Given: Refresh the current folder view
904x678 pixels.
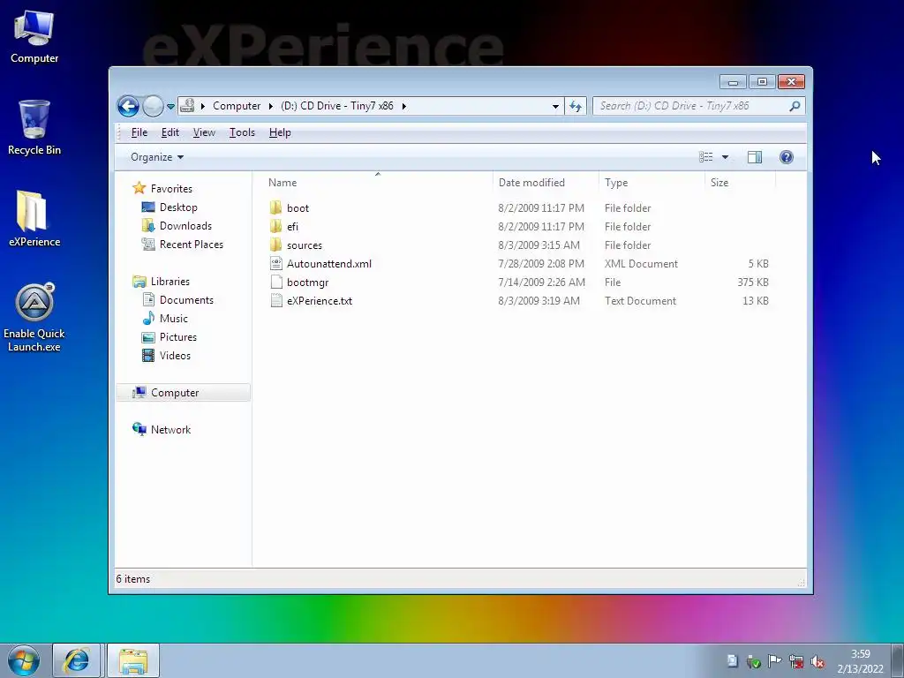Looking at the screenshot, I should coord(576,106).
